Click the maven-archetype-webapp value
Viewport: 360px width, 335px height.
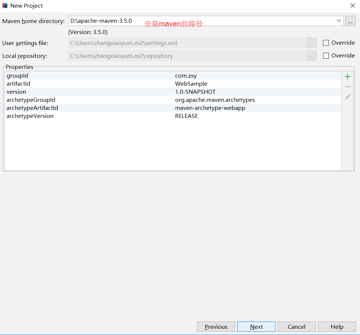click(x=210, y=108)
